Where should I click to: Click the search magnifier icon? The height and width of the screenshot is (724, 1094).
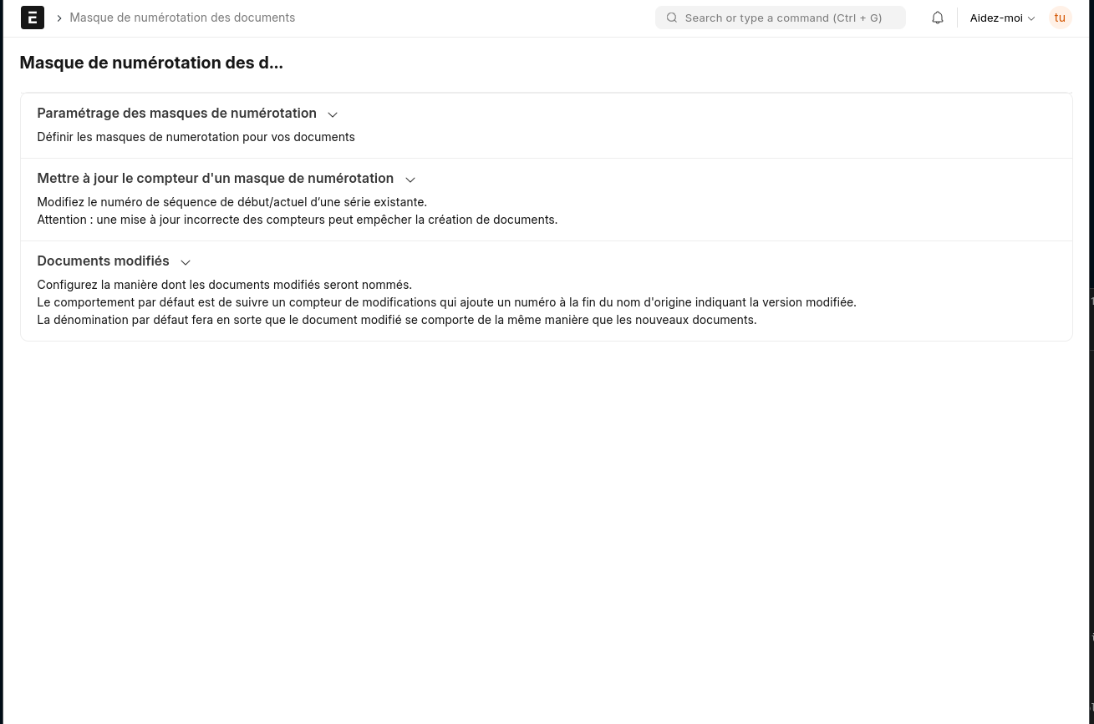[672, 18]
